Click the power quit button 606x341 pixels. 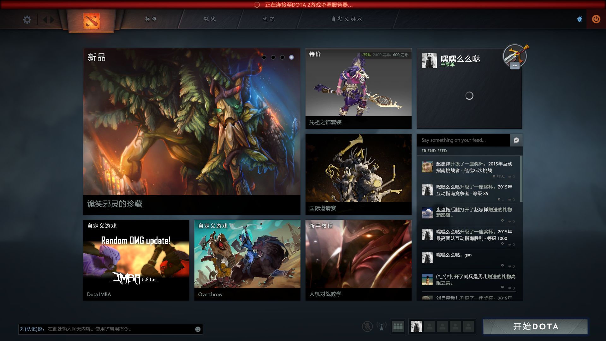(596, 19)
